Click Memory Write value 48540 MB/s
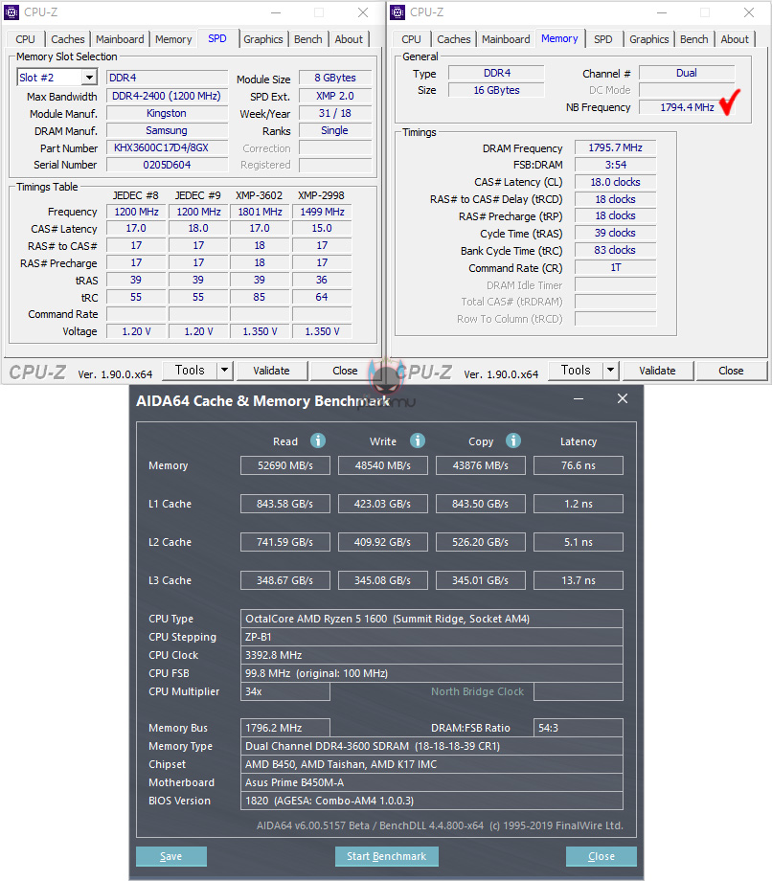The width and height of the screenshot is (772, 881). (382, 465)
